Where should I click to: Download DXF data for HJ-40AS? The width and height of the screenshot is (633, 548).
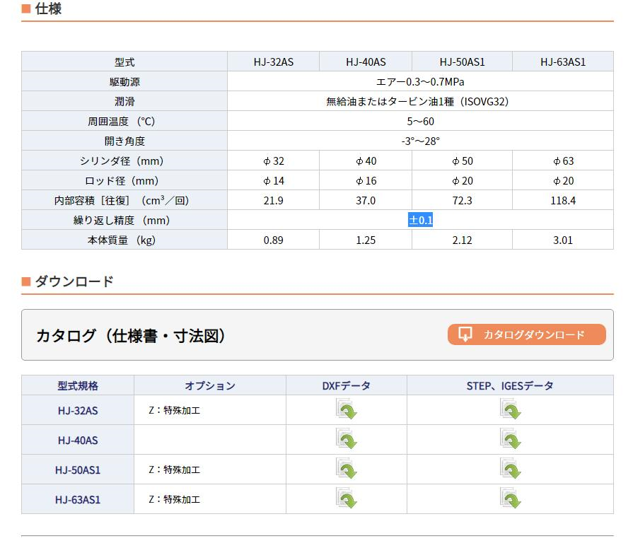click(x=347, y=440)
